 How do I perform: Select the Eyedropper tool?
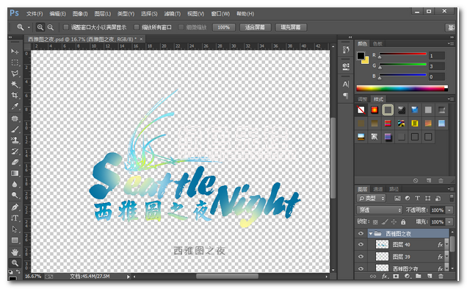(15, 107)
